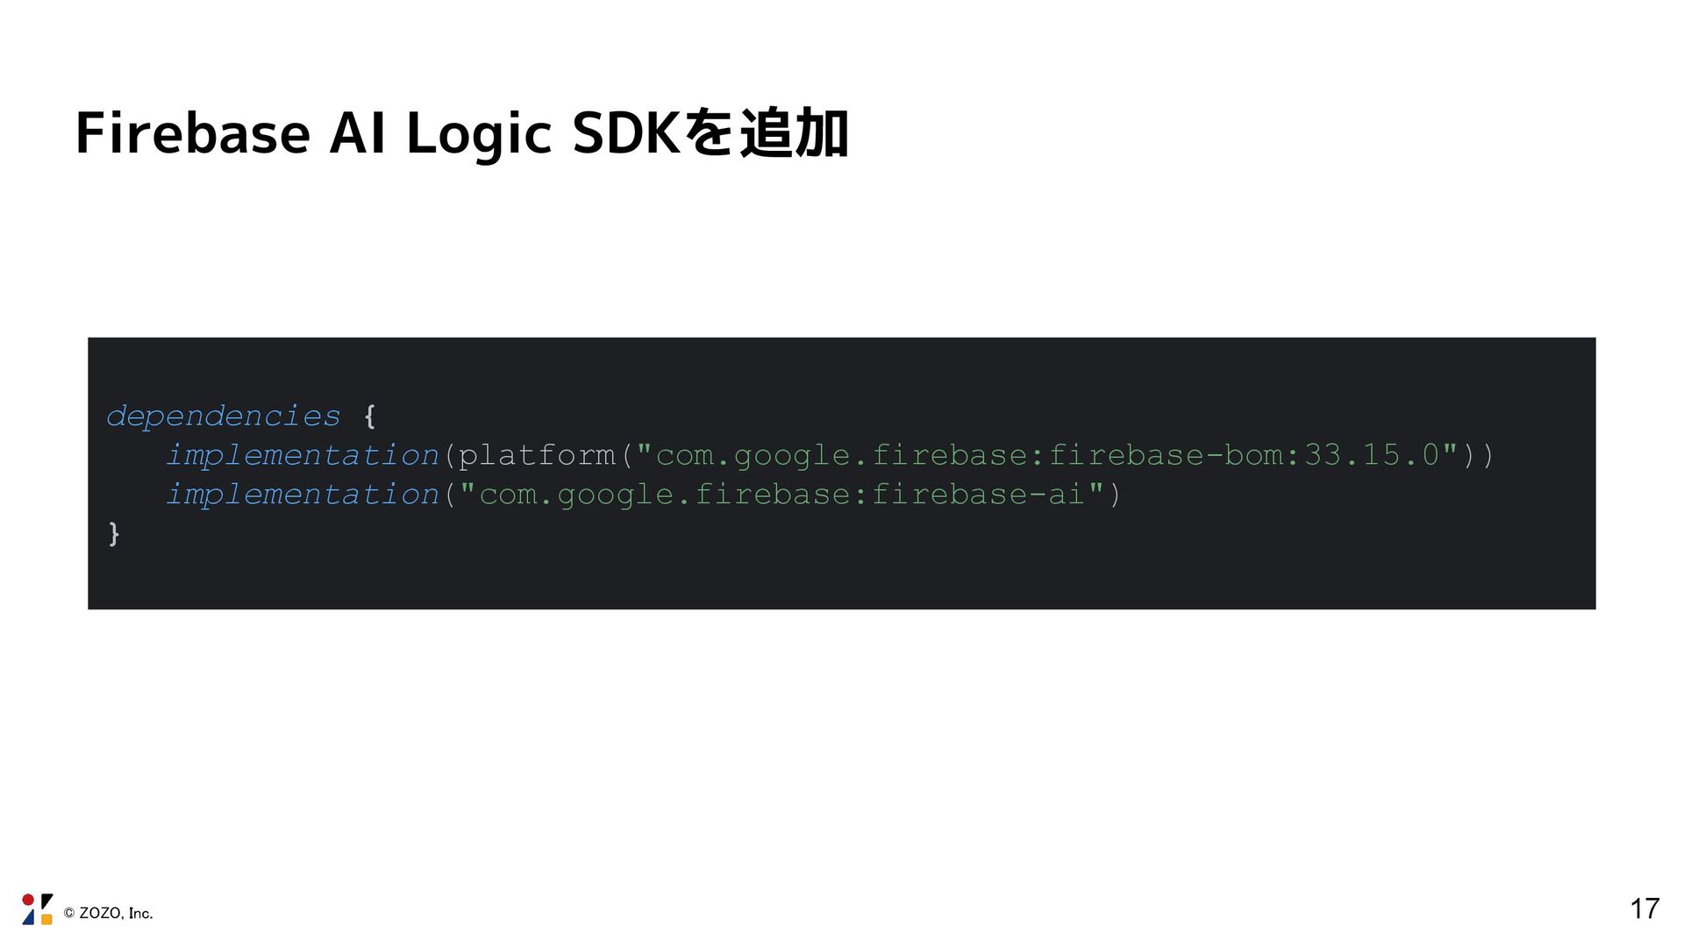Click the second implementation keyword

(x=303, y=495)
